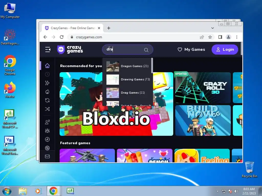Click the Chrome forward arrow
The width and height of the screenshot is (262, 196).
tap(53, 37)
